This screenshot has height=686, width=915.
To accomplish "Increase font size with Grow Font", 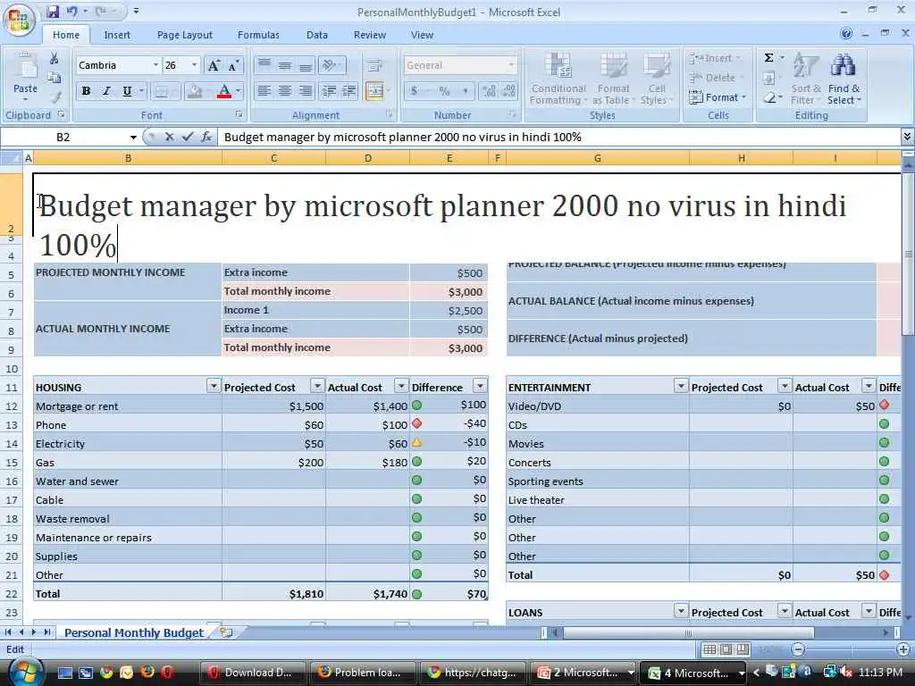I will tap(214, 65).
